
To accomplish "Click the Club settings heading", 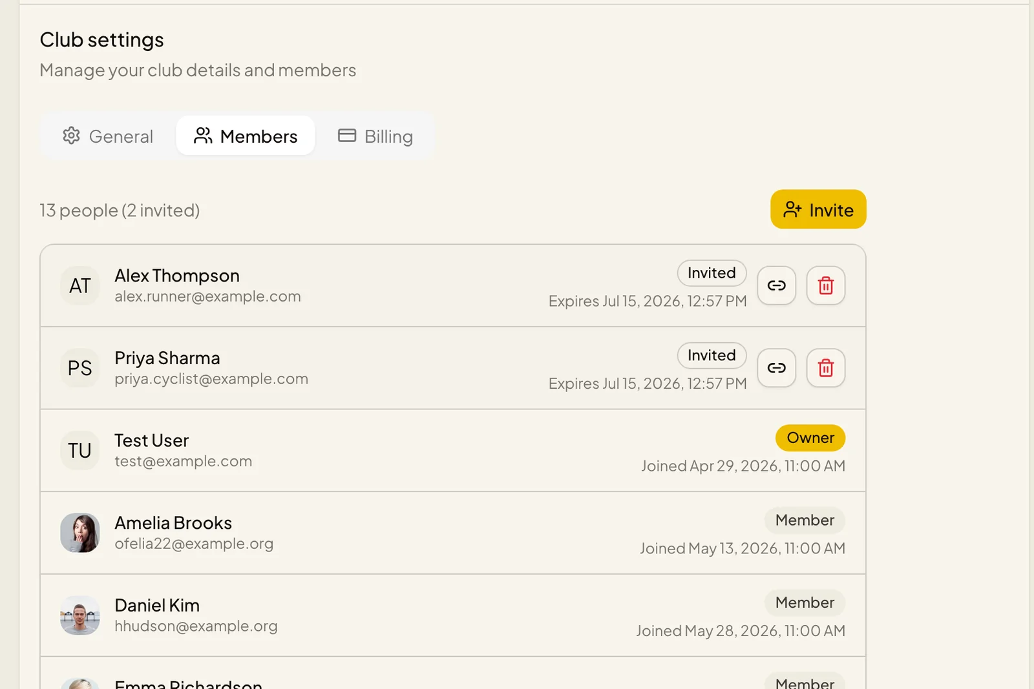I will (x=101, y=40).
